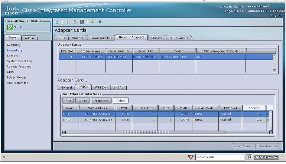This screenshot has height=164, width=286.
Task: Open Fault Summary in sidebar
Action: point(17,83)
